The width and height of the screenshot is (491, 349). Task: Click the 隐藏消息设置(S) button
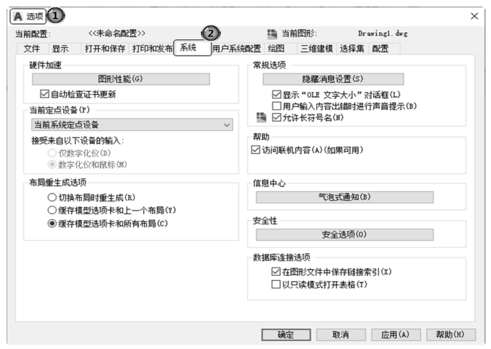pos(333,79)
